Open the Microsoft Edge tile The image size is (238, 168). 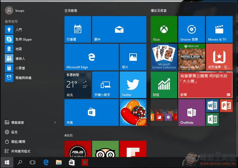[x=91, y=57]
